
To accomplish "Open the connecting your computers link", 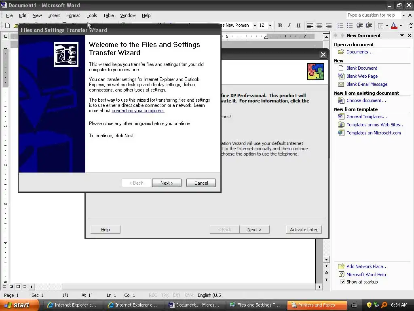I will click(138, 111).
